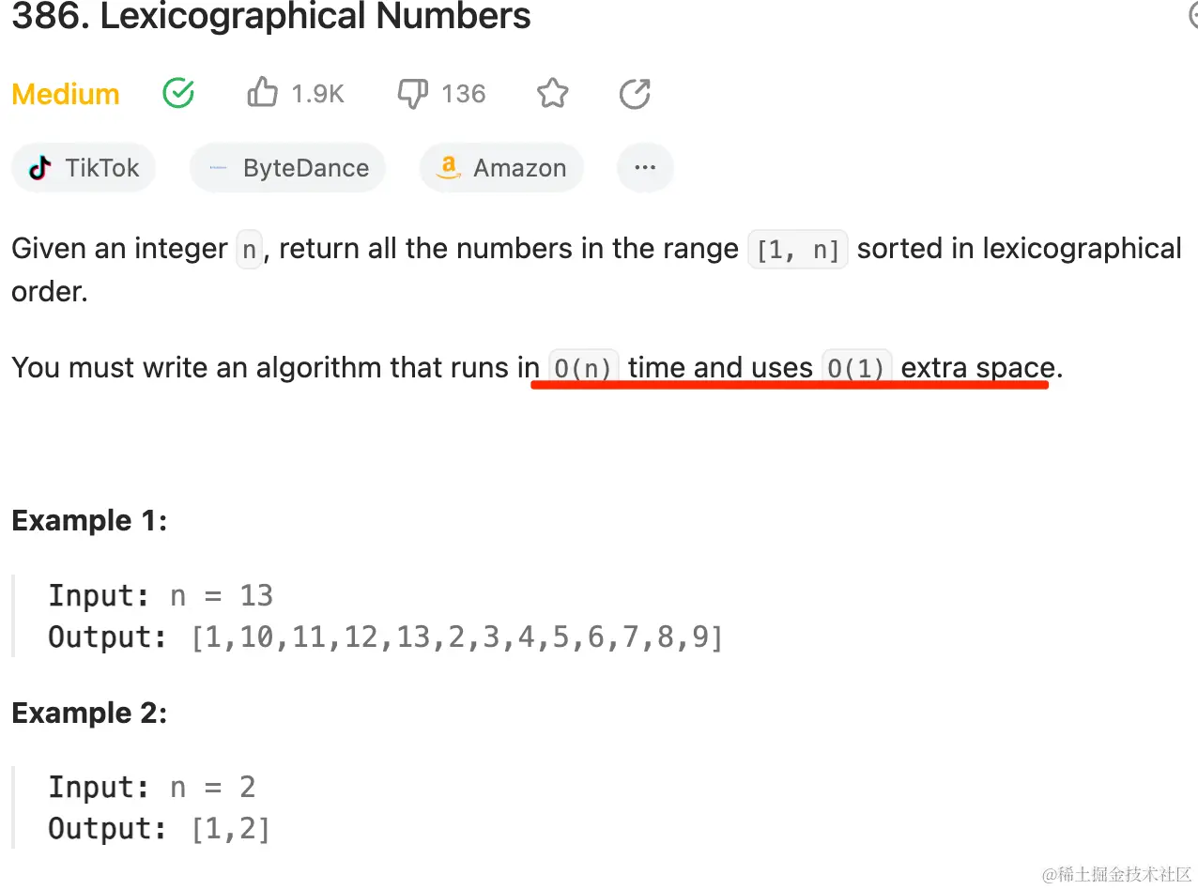Select the TikTok company tag text
Viewport: 1198px width, 890px height.
(101, 168)
